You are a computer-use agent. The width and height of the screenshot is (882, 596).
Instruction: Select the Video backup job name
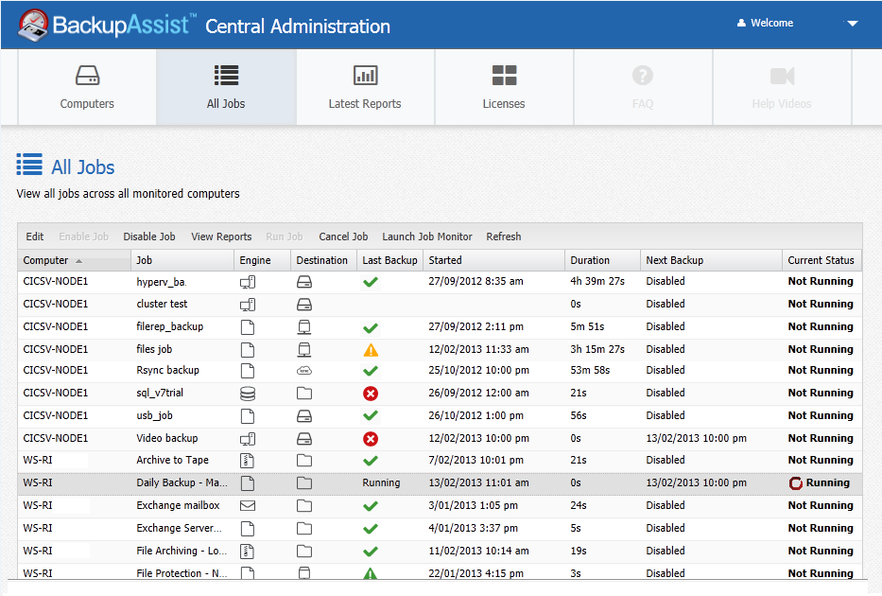tap(167, 438)
